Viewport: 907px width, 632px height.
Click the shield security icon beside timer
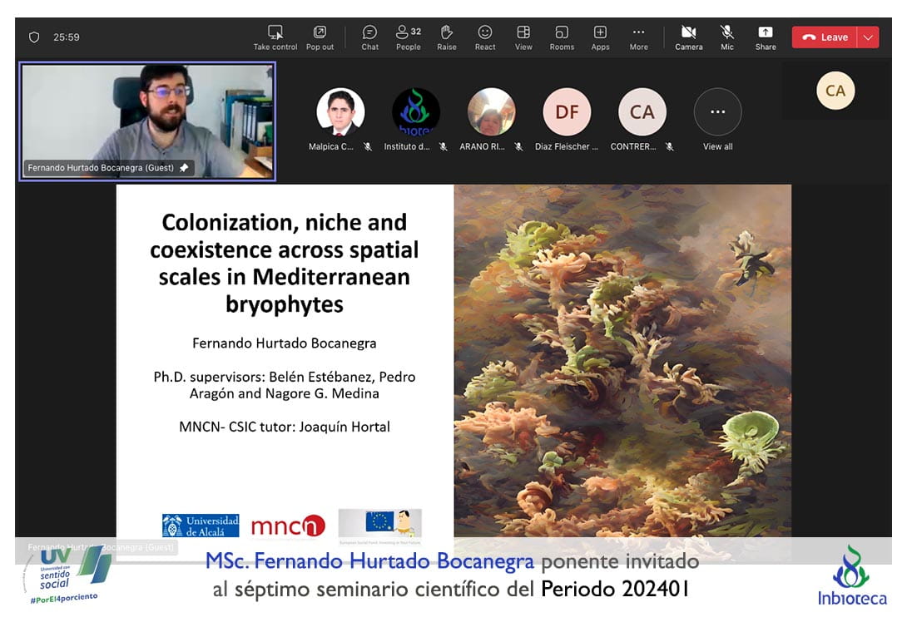[x=34, y=37]
